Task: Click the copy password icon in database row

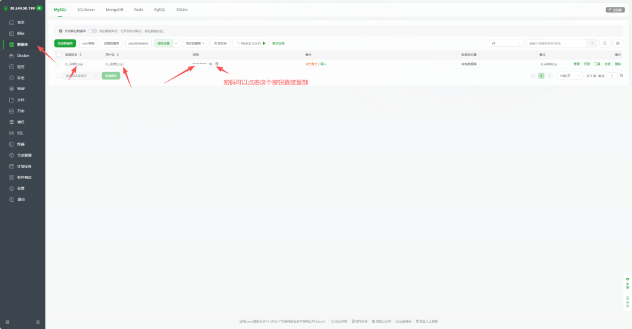Action: (x=217, y=64)
